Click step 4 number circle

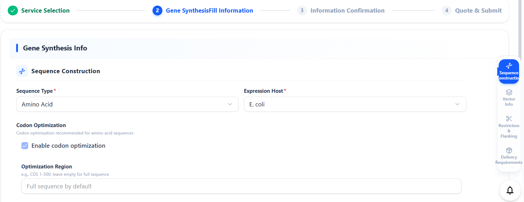(447, 11)
